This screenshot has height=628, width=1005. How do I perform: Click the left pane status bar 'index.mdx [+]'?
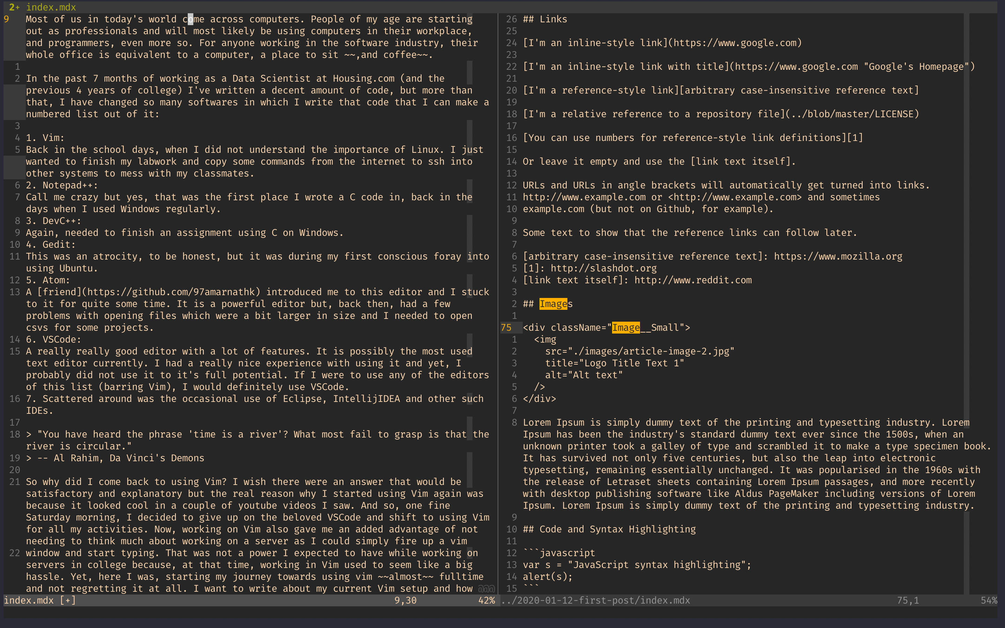40,600
